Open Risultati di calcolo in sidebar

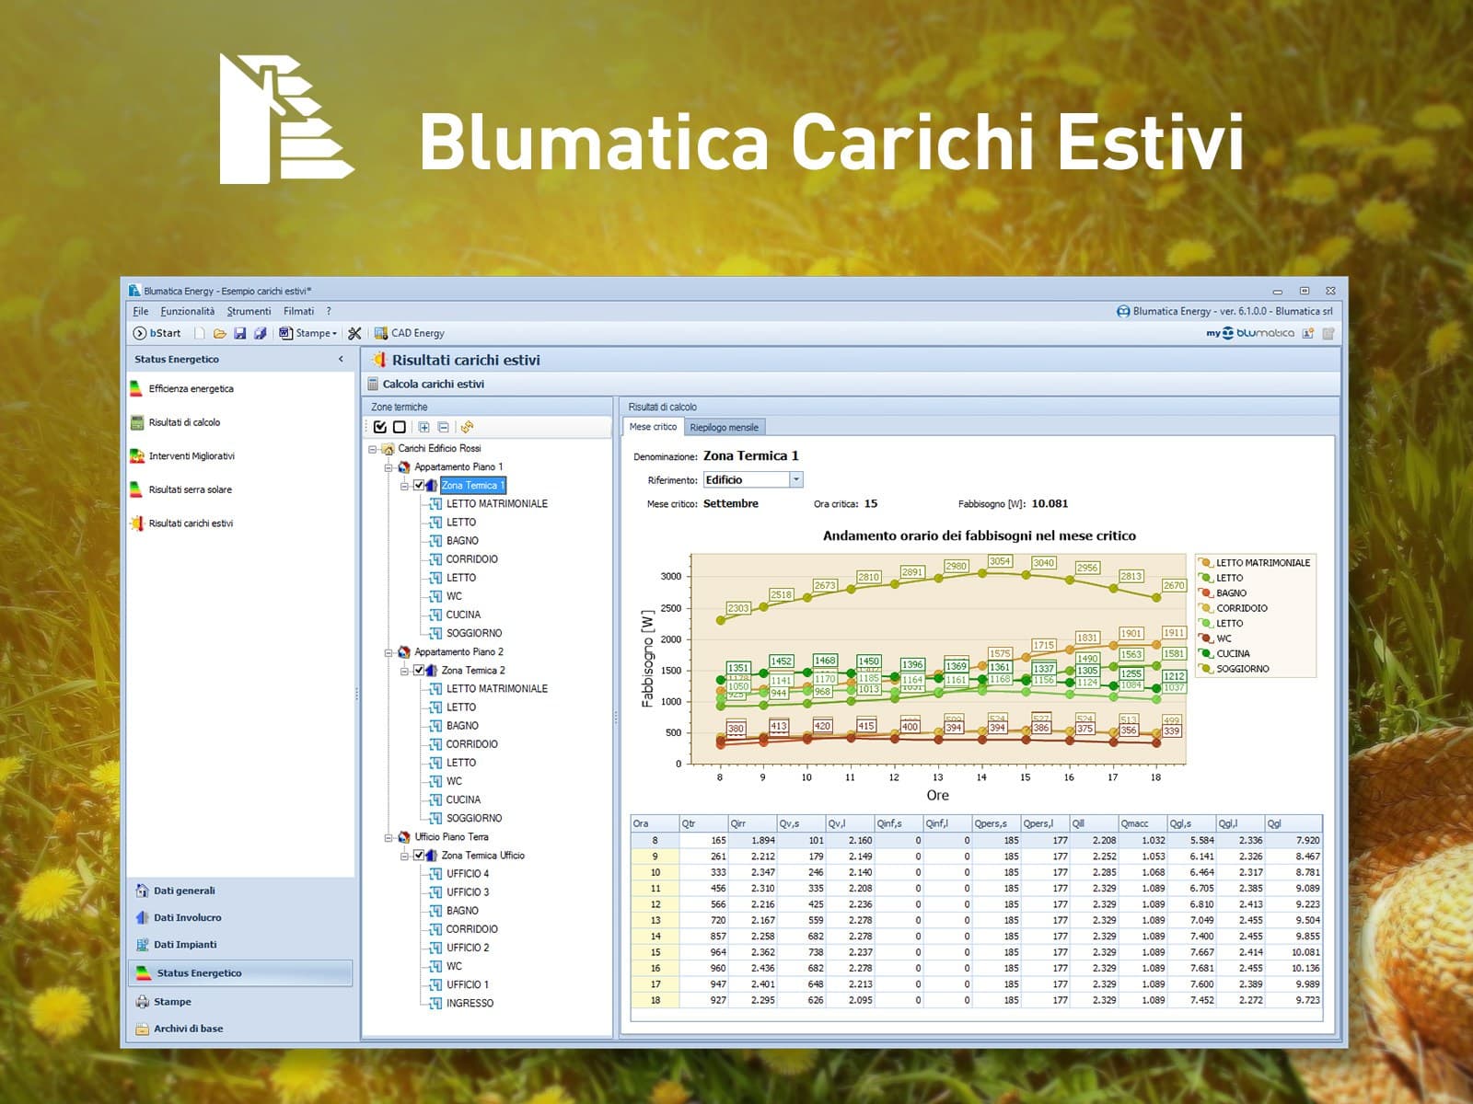(x=176, y=422)
